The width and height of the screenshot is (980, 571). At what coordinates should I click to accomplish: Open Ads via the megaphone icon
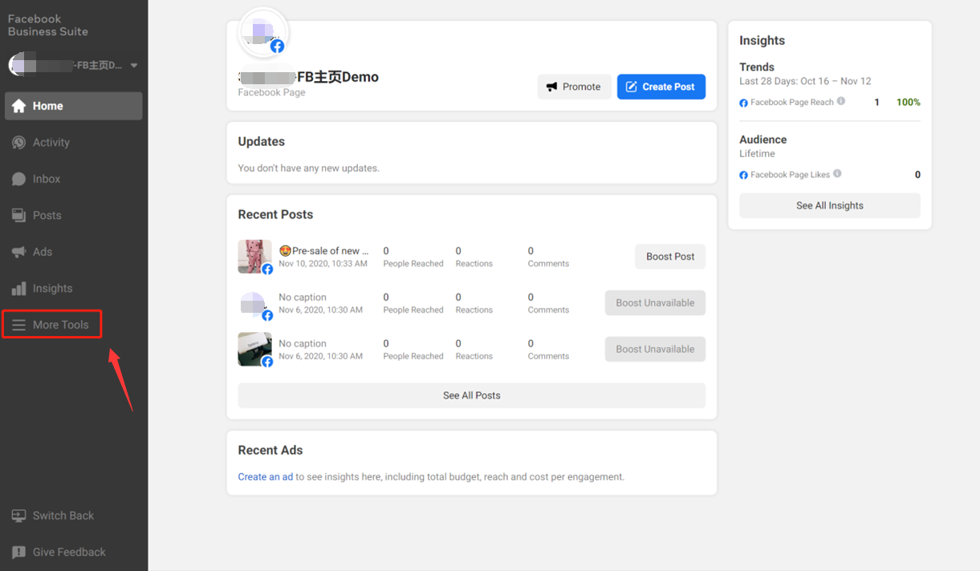pyautogui.click(x=18, y=252)
